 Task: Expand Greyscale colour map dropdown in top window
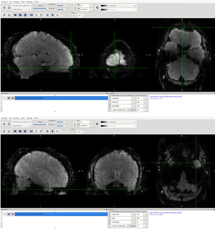coord(118,5)
